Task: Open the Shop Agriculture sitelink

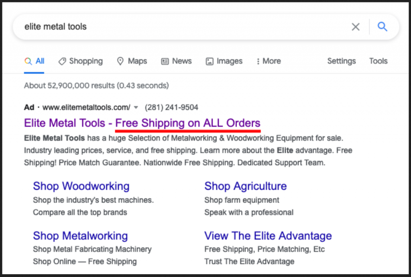Action: pyautogui.click(x=245, y=186)
